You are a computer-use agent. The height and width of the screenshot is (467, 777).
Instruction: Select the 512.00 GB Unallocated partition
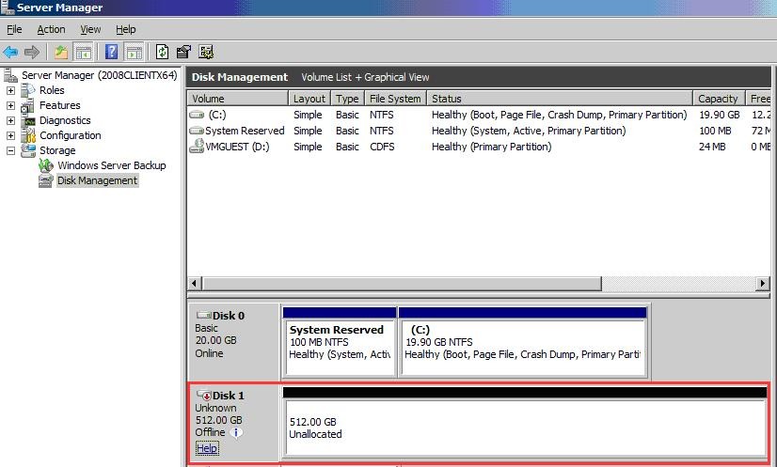[524, 428]
